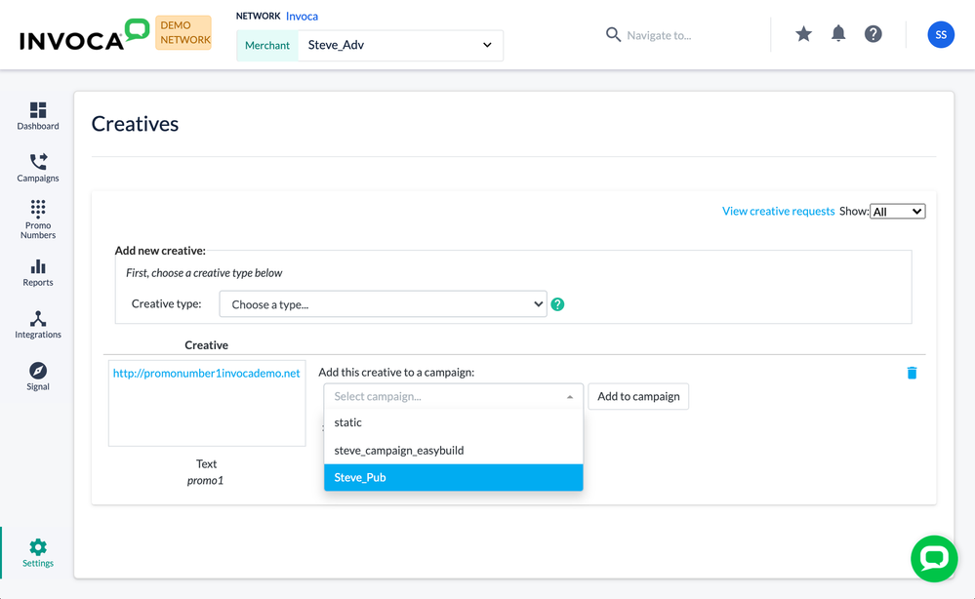Open the live chat bubble
This screenshot has height=599, width=975.
[934, 558]
